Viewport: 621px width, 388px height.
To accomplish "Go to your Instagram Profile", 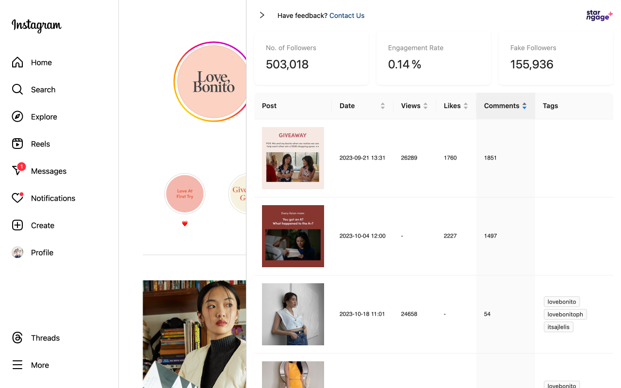I will coord(42,252).
